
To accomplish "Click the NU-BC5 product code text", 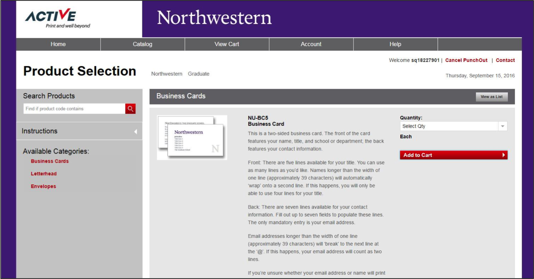I will click(258, 118).
